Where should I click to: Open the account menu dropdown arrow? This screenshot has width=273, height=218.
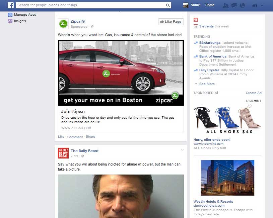262,5
